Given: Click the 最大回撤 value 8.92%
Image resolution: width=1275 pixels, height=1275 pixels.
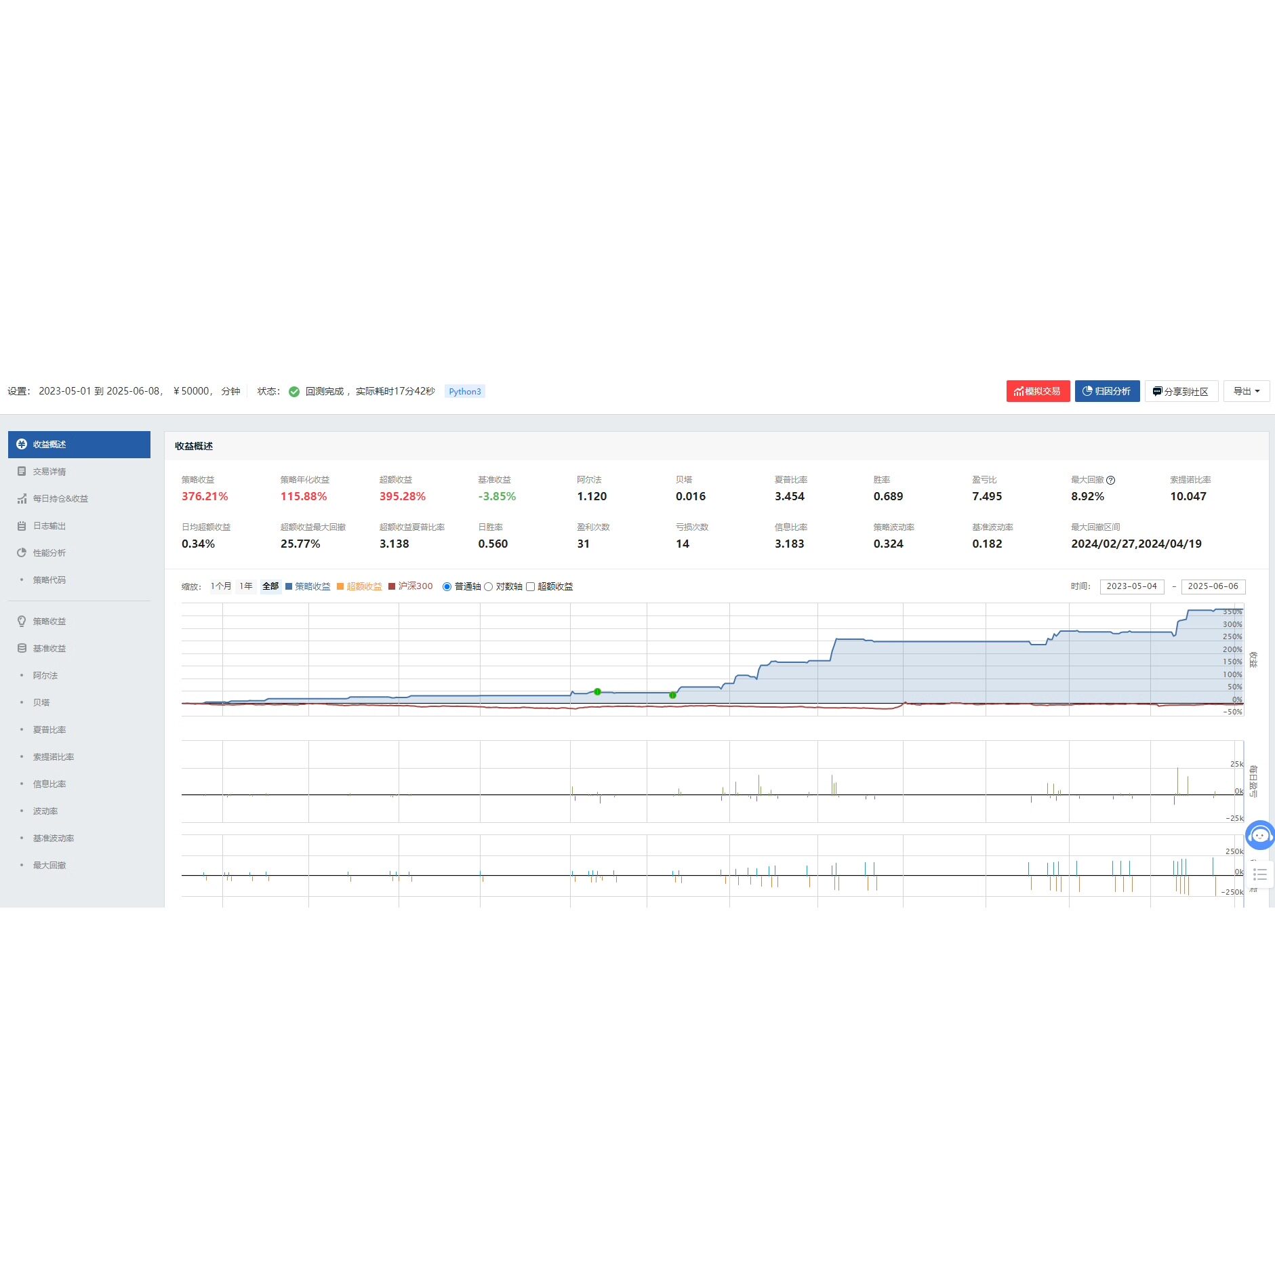Looking at the screenshot, I should pyautogui.click(x=1088, y=497).
